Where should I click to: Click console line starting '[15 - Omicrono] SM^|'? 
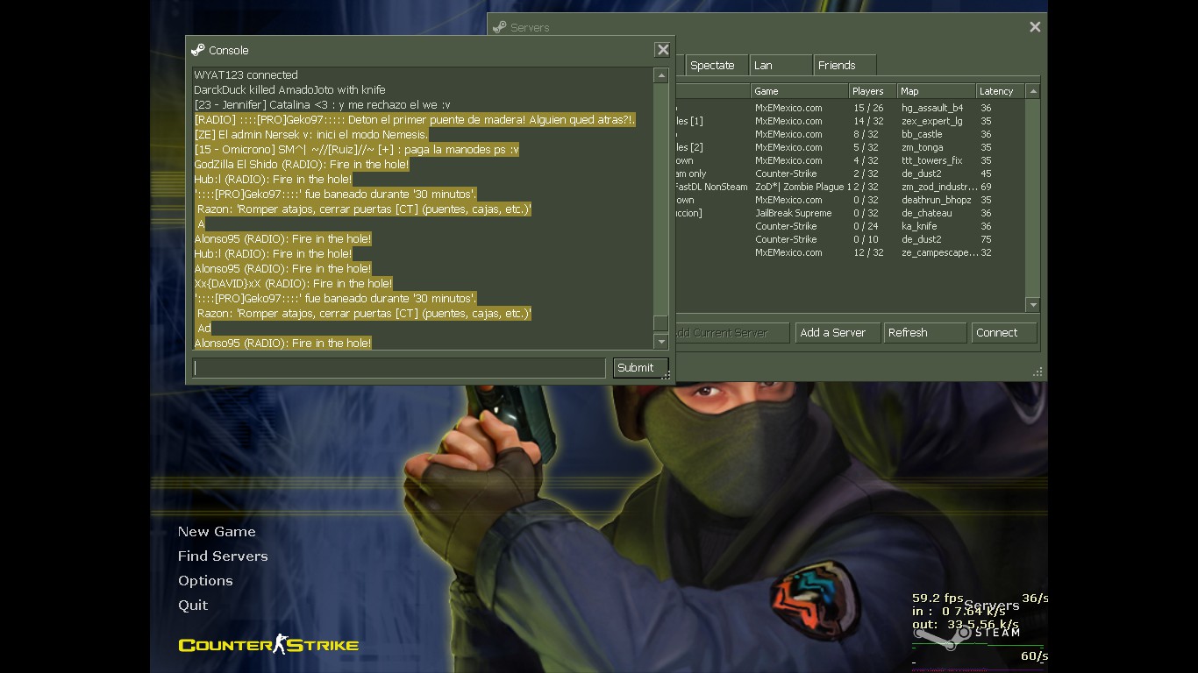(356, 150)
